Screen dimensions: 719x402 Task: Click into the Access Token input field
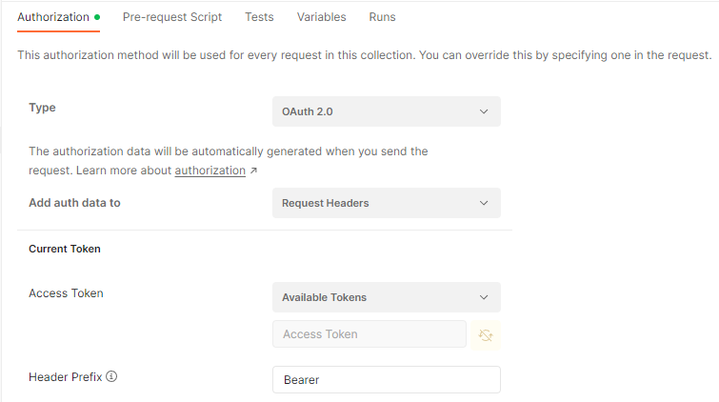369,334
